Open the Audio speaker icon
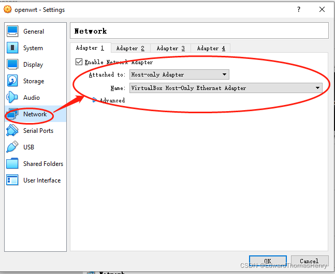335x274 pixels. pyautogui.click(x=12, y=97)
